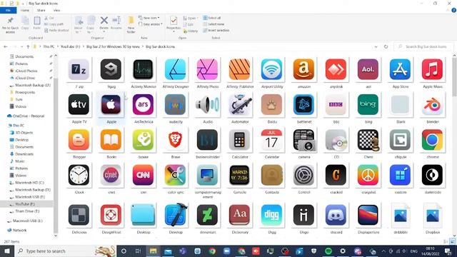
Task: Select the chrome icon file
Action: tap(432, 143)
